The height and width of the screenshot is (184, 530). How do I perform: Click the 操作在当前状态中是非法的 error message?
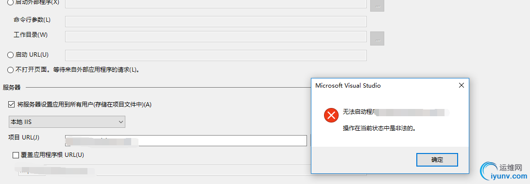pyautogui.click(x=379, y=129)
